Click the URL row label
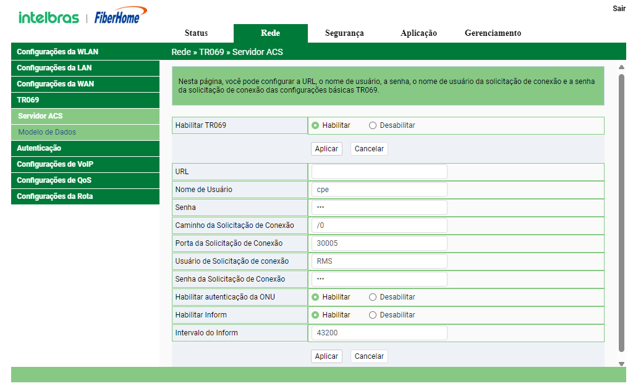The image size is (633, 386). 182,172
